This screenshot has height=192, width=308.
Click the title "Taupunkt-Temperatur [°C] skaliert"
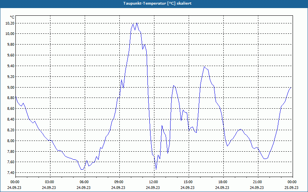coord(157,3)
